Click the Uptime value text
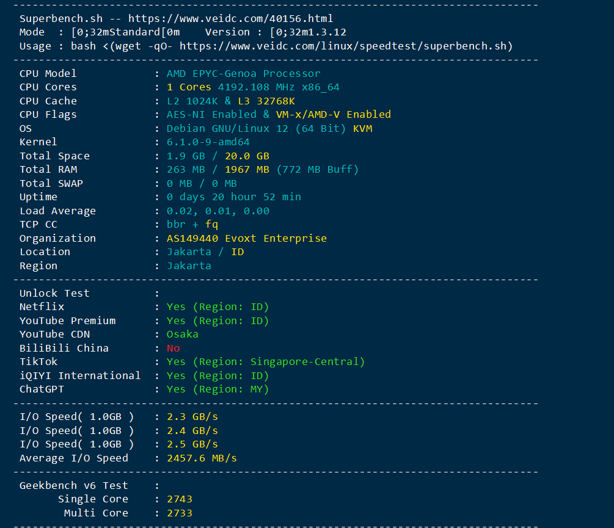The width and height of the screenshot is (614, 528). pos(233,197)
